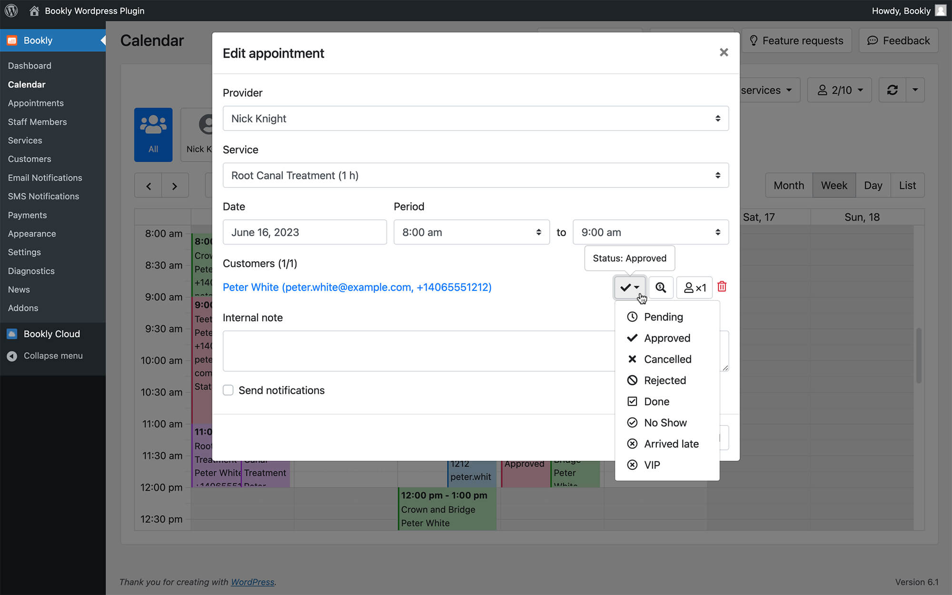Image resolution: width=952 pixels, height=595 pixels.
Task: Click the WordPress logo icon
Action: click(11, 10)
